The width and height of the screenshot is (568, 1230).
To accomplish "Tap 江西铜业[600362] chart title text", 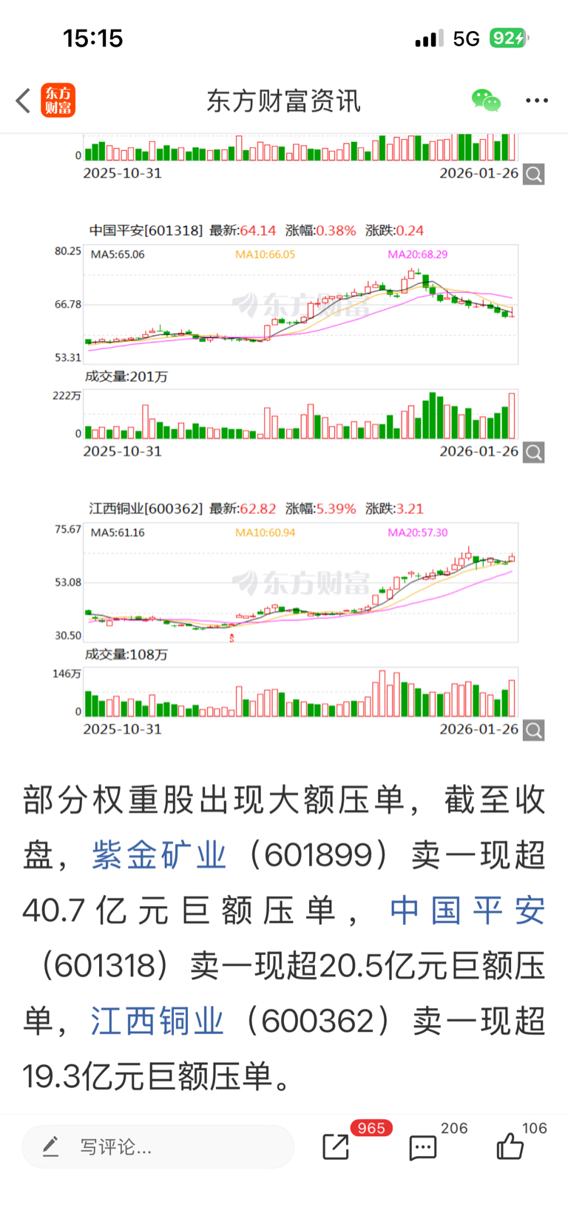I will [x=146, y=509].
